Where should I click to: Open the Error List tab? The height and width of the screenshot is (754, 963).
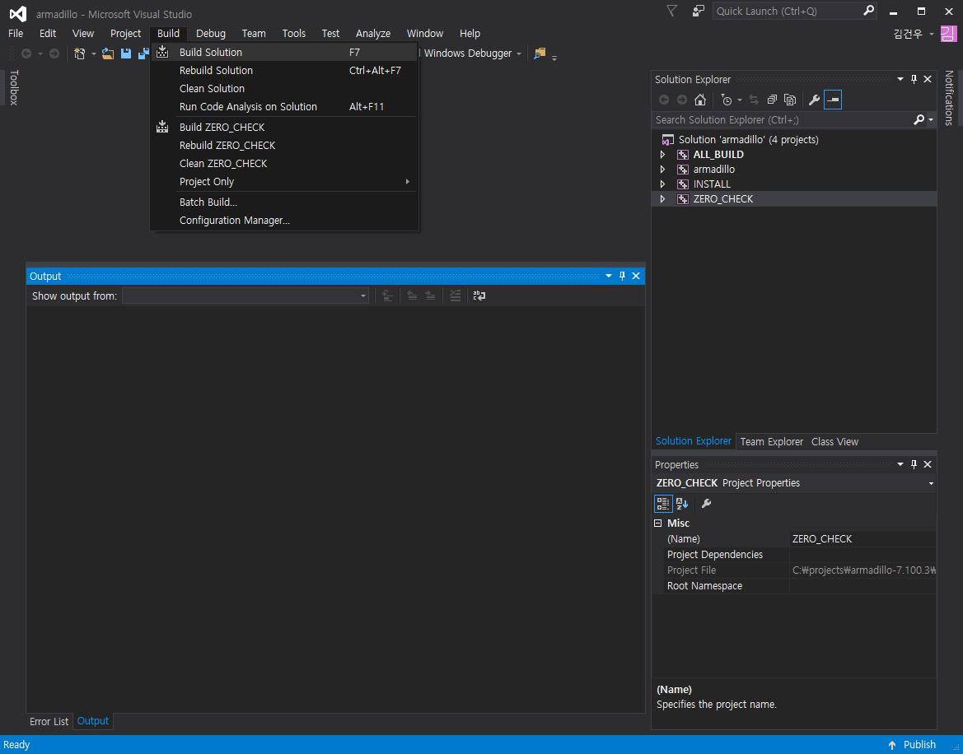point(49,722)
